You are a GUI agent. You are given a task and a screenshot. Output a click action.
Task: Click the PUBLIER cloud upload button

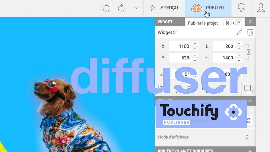[208, 8]
